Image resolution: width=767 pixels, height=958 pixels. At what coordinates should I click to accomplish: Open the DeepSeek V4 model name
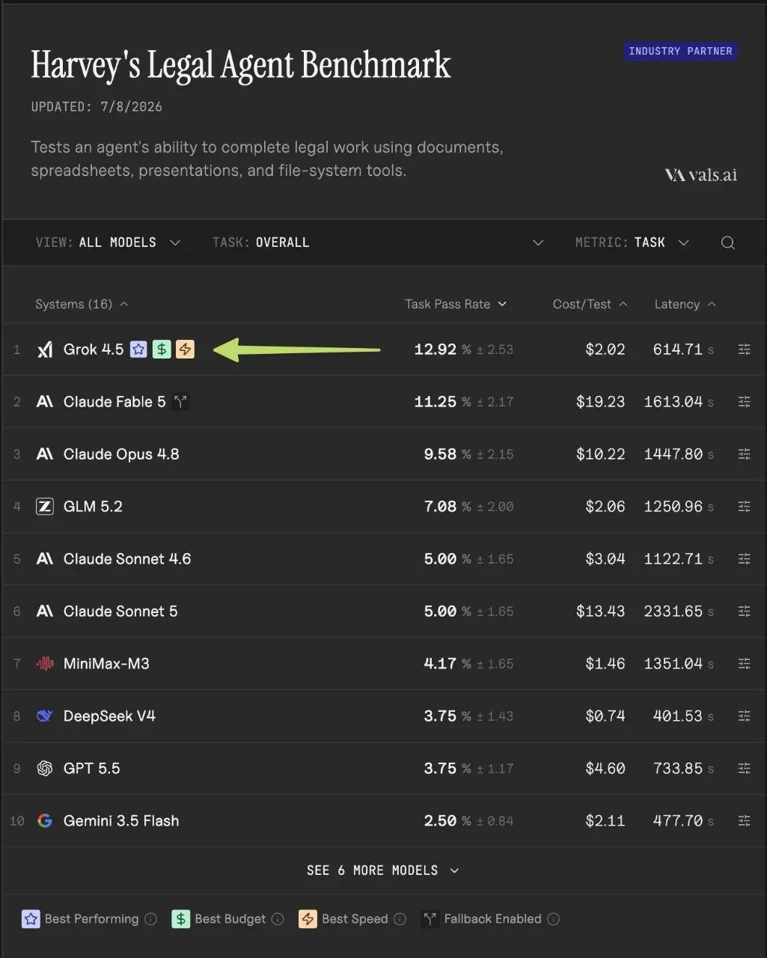click(109, 716)
